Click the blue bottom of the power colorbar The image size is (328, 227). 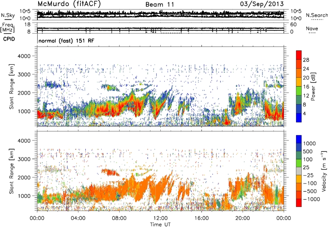point(299,118)
